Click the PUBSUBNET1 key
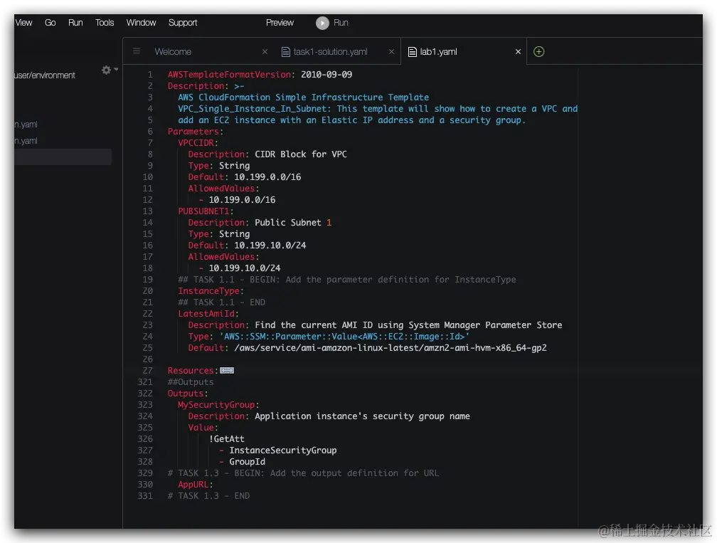The height and width of the screenshot is (543, 717). (203, 211)
